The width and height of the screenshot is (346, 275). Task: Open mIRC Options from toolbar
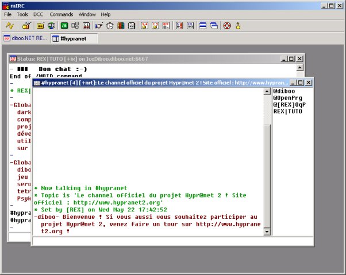[26, 26]
